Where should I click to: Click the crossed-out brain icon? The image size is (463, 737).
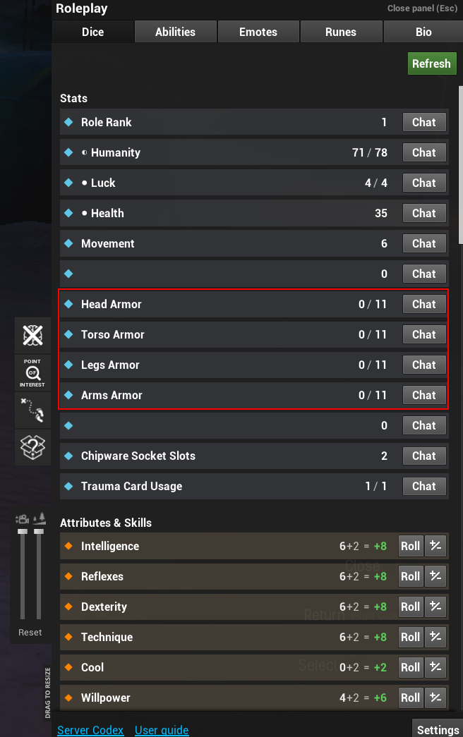pyautogui.click(x=32, y=335)
